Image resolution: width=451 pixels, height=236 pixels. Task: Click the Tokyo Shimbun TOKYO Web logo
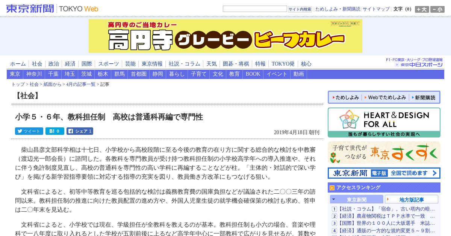coord(52,9)
